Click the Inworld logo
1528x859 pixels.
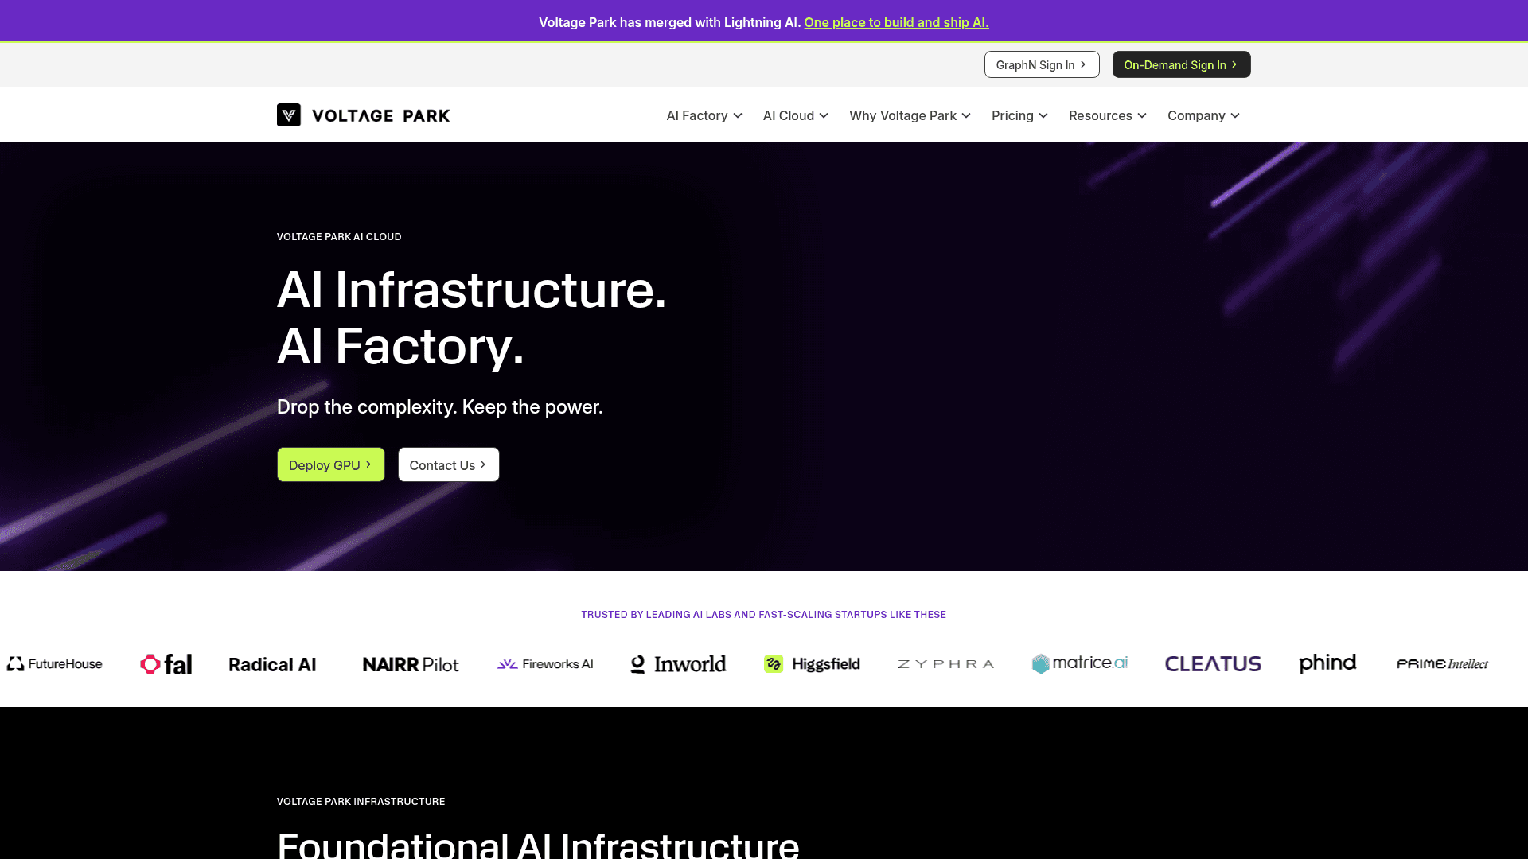[x=678, y=664]
